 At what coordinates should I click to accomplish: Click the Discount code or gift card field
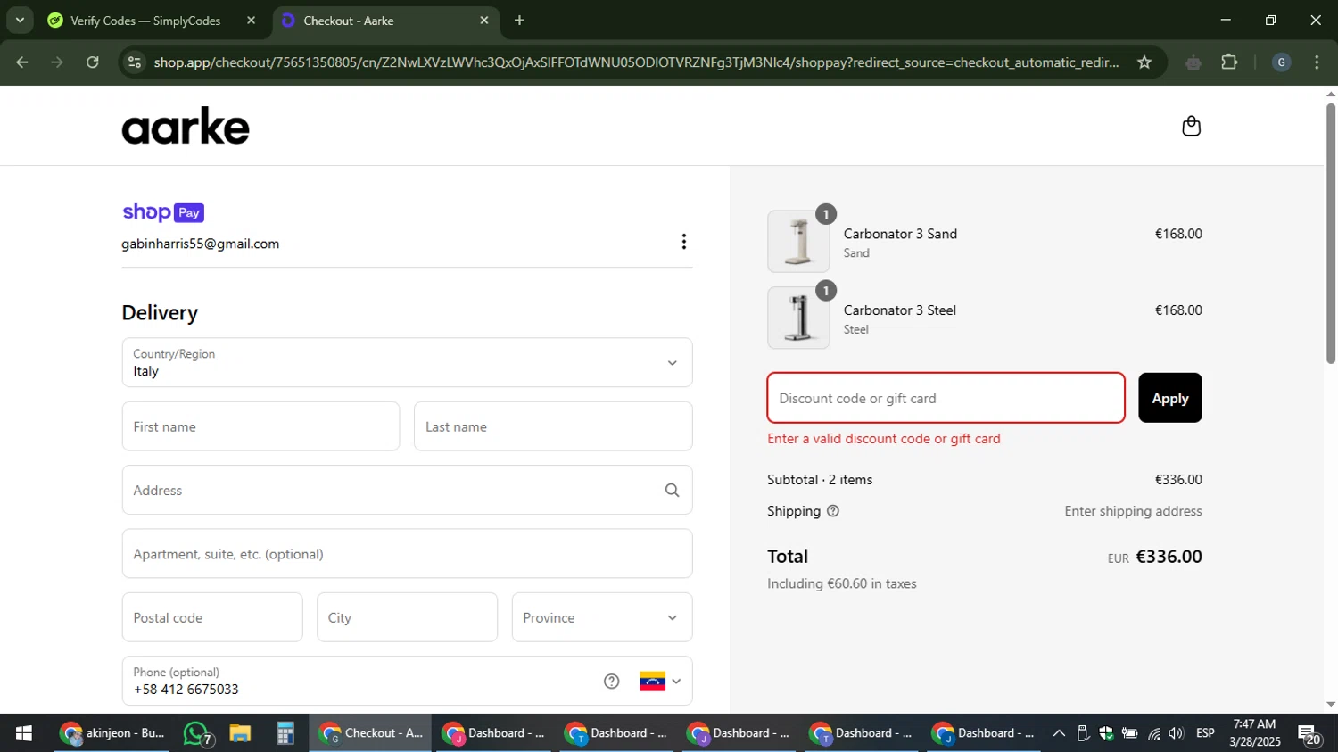(x=946, y=398)
